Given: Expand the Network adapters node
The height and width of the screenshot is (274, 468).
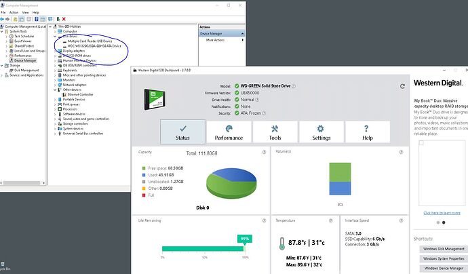Looking at the screenshot, I should (x=55, y=85).
